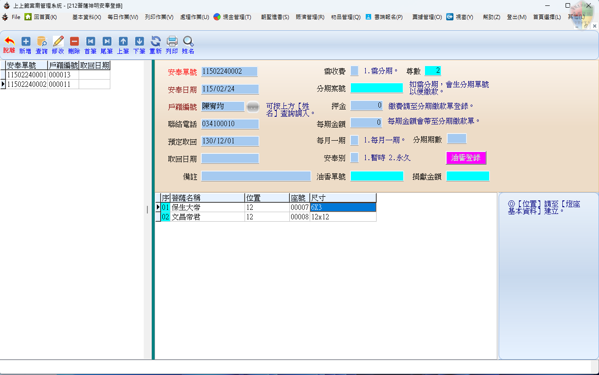The height and width of the screenshot is (375, 599).
Task: Select record 11502240001 in the list
Action: tap(27, 75)
